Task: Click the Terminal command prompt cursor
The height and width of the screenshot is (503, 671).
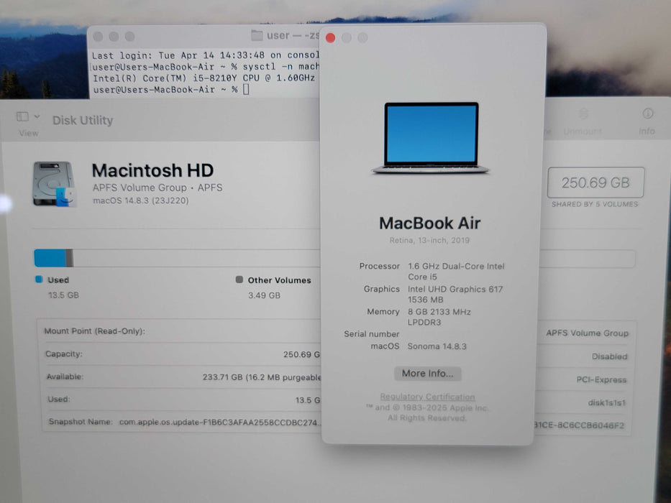Action: [x=246, y=89]
